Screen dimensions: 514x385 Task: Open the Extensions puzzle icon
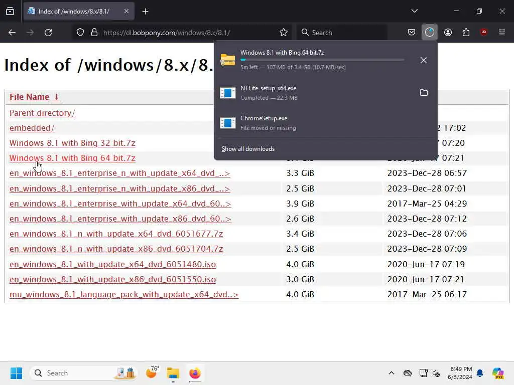pos(466,32)
